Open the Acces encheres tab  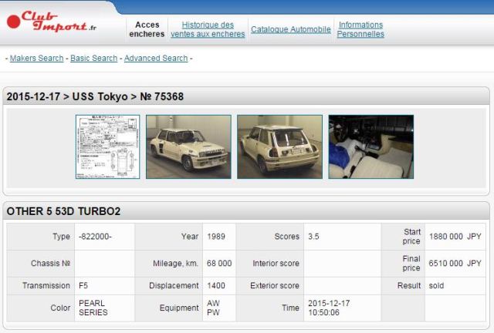coord(147,29)
